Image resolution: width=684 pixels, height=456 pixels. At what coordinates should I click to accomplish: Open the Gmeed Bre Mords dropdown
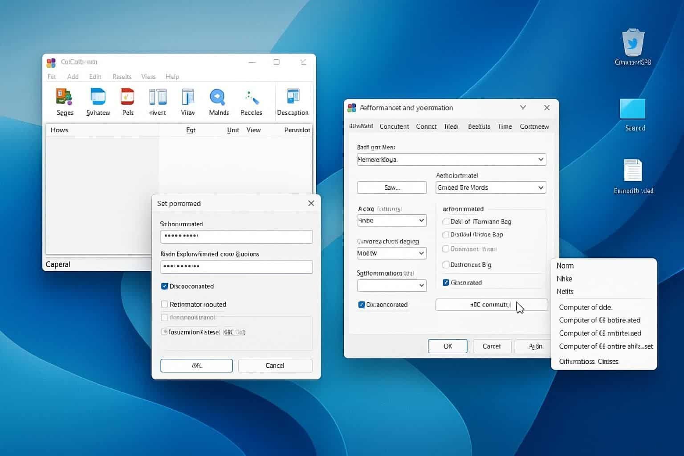pos(491,187)
